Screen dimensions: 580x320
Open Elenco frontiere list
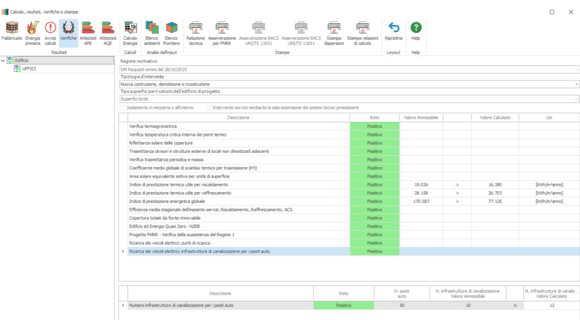171,28
